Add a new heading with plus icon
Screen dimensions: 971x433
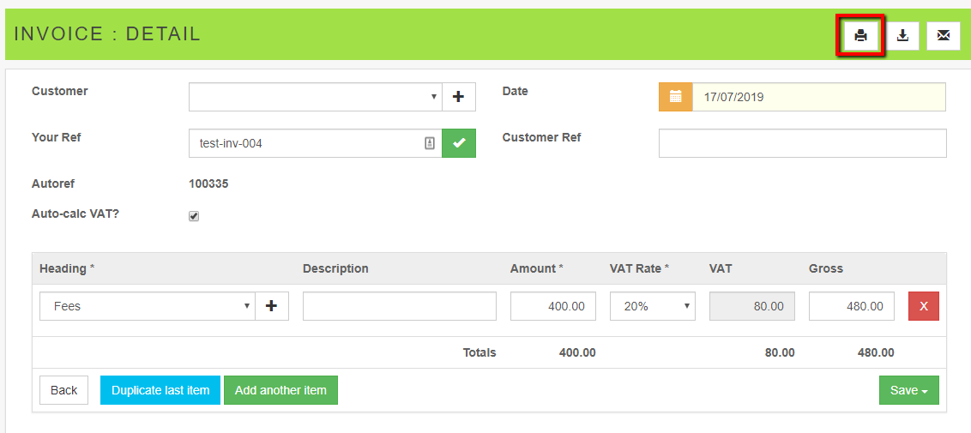coord(272,306)
